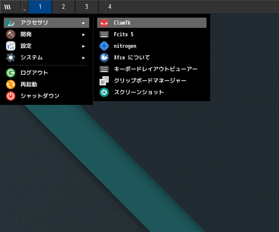
Task: Choose ログアウト from the menu
Action: click(46, 73)
